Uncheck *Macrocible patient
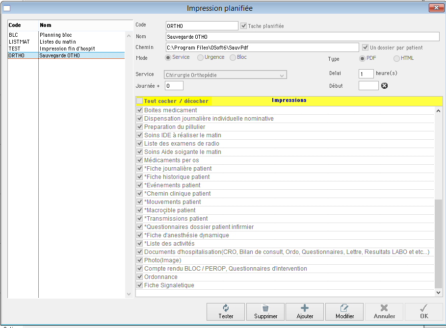 point(140,210)
